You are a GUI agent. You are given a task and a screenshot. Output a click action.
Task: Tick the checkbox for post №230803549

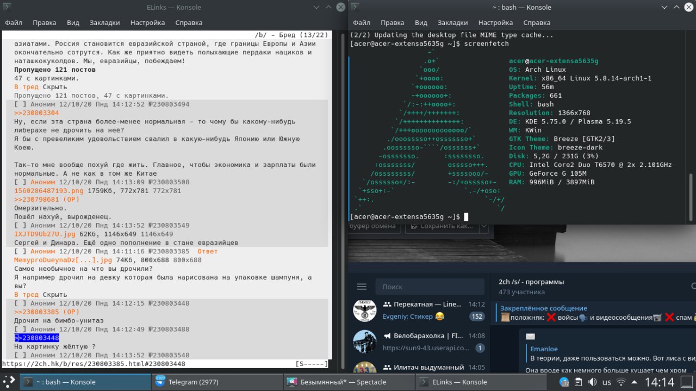pos(20,225)
